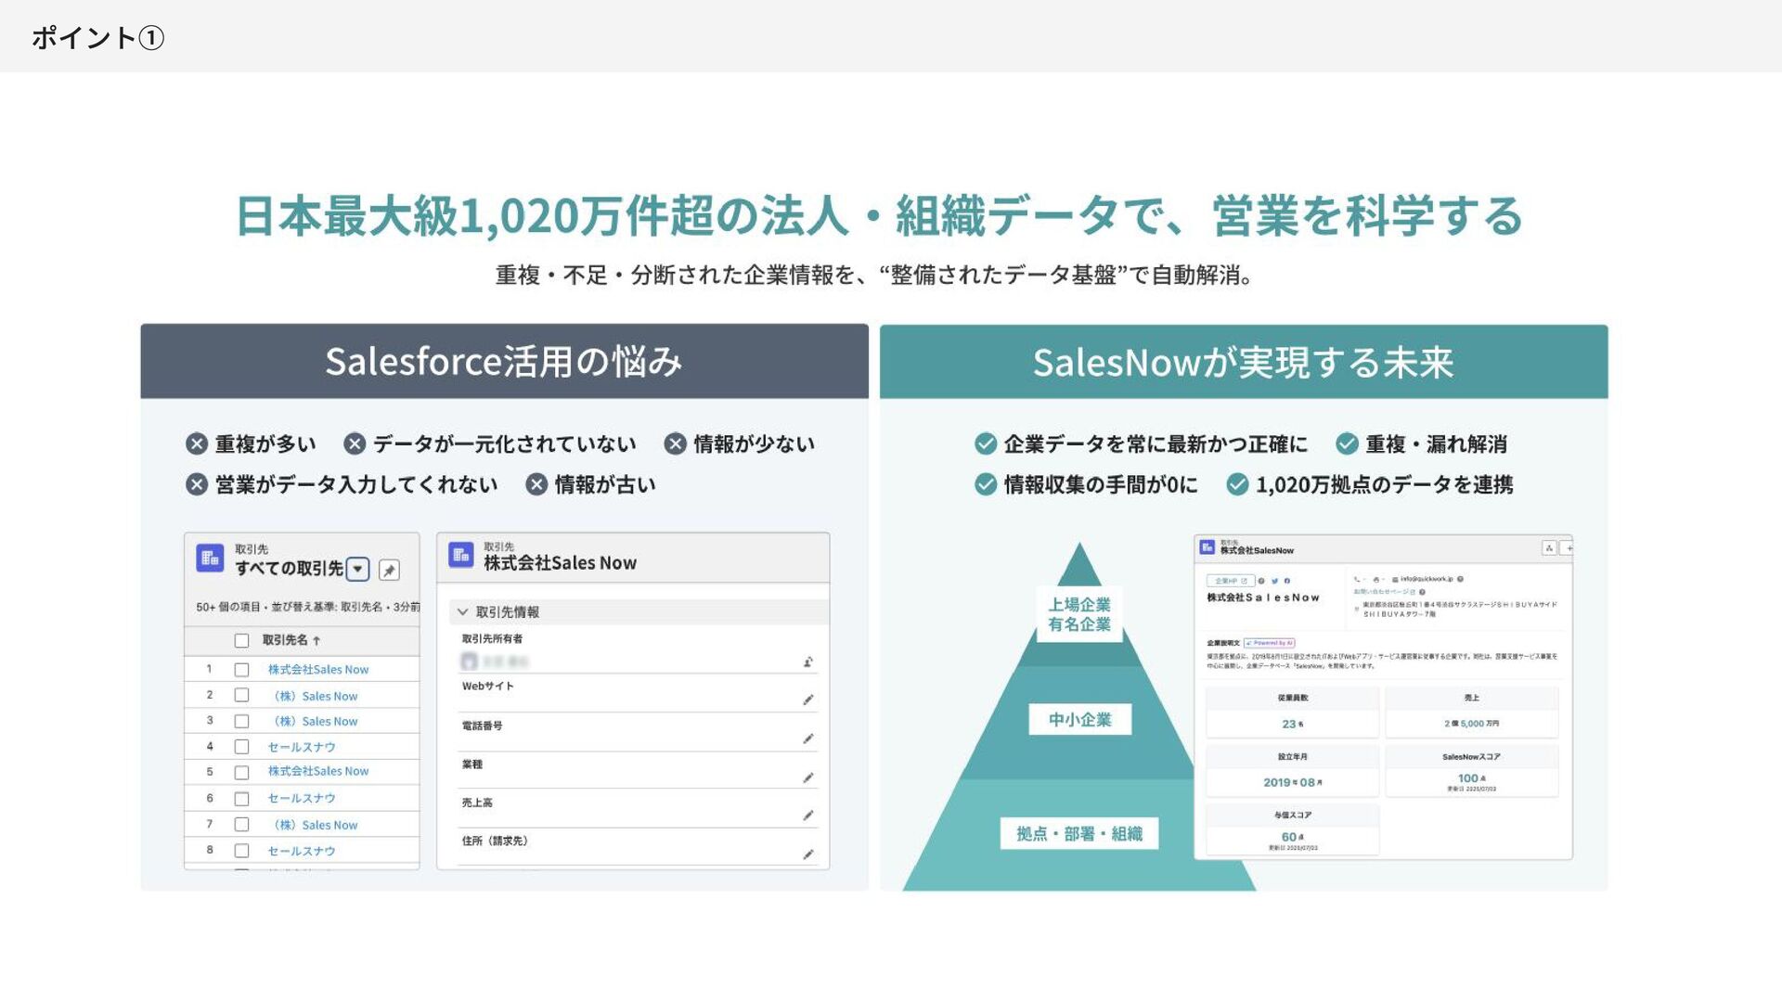
Task: Click the 与信スコア 60点 card
Action: click(1292, 829)
